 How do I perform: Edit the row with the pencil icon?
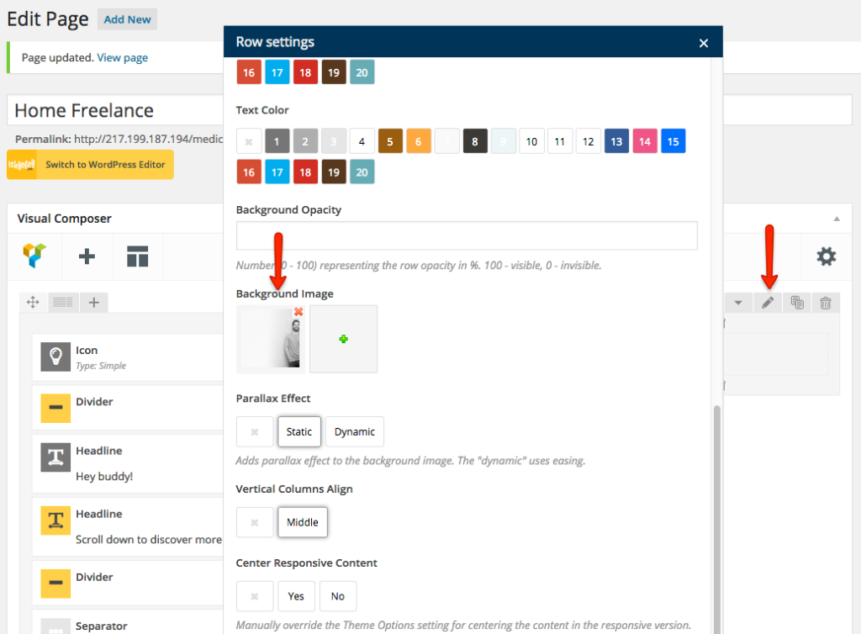click(768, 302)
